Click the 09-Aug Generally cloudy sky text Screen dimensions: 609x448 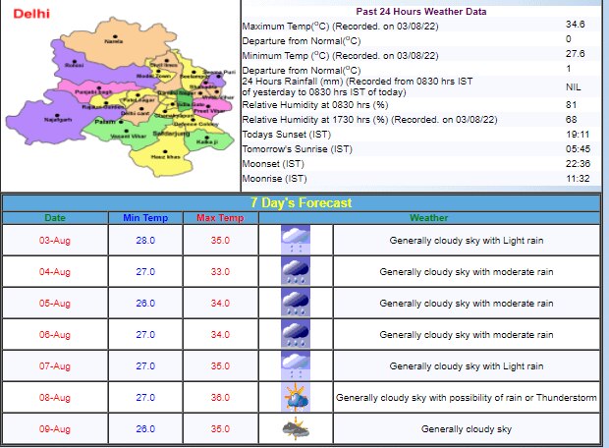coord(467,429)
